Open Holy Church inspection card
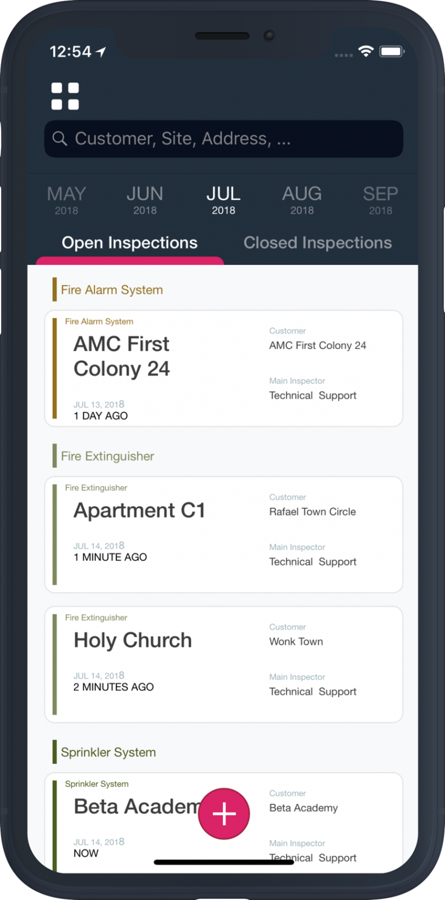Viewport: 445px width, 900px height. click(x=224, y=664)
